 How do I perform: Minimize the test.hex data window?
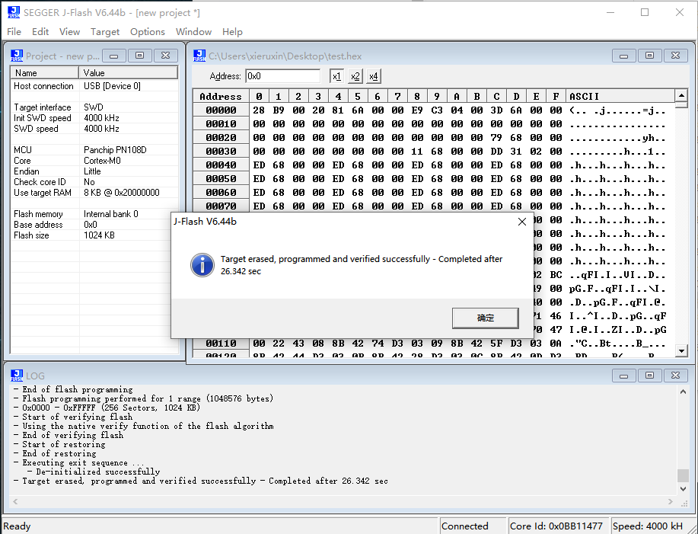click(623, 56)
